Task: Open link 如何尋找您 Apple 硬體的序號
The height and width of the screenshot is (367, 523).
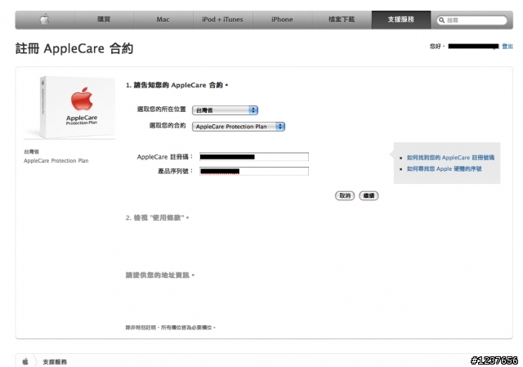Action: pos(444,169)
